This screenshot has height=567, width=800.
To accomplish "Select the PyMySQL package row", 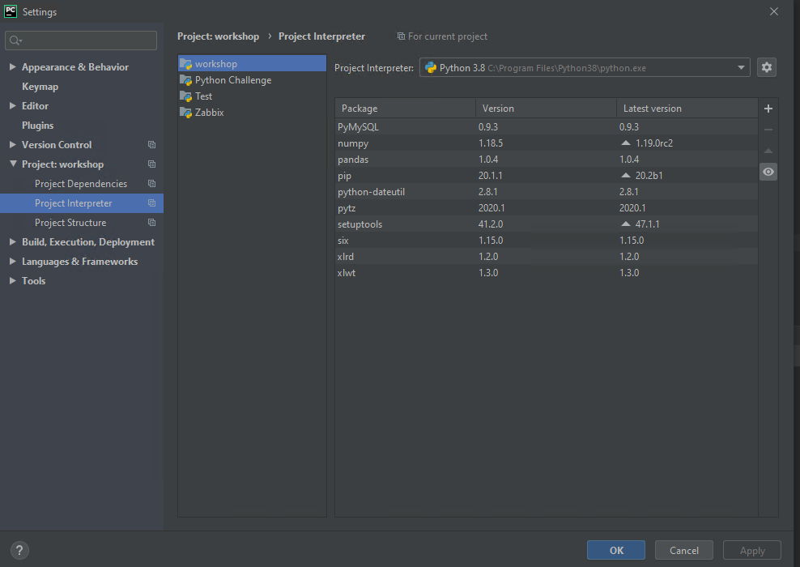I will pos(546,126).
